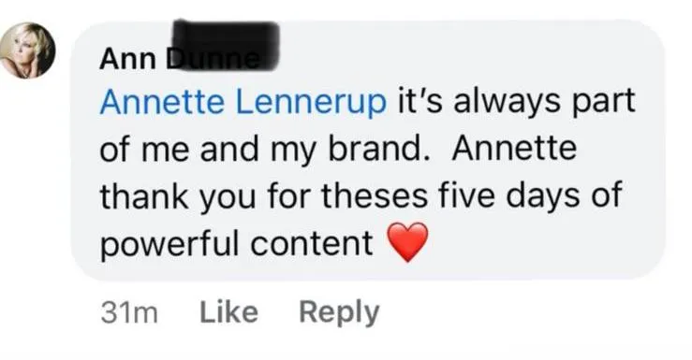
Task: Click the commenter name Ann Dunne
Action: (180, 59)
